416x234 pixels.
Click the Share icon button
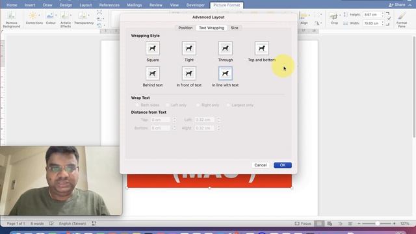coord(396,5)
